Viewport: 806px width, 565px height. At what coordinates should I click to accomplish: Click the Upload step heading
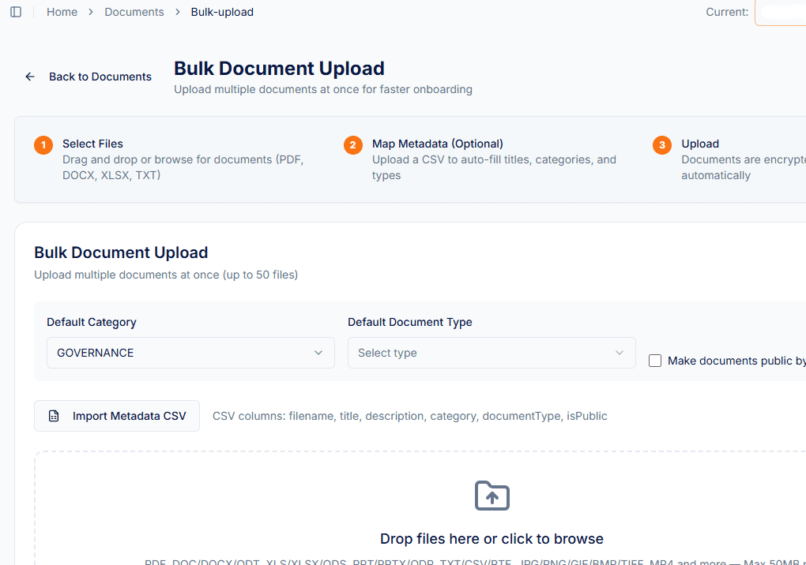(x=700, y=144)
